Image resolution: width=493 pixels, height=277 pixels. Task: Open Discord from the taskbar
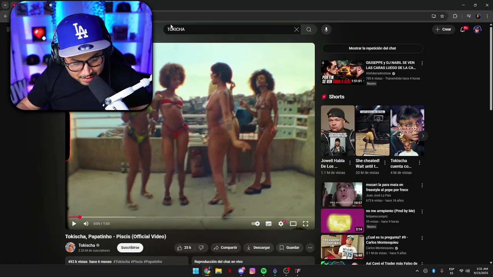click(241, 271)
